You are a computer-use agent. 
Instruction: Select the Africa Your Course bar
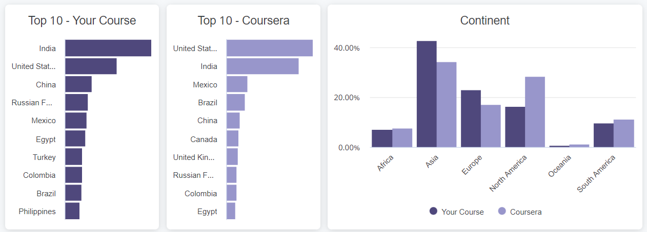pyautogui.click(x=382, y=138)
